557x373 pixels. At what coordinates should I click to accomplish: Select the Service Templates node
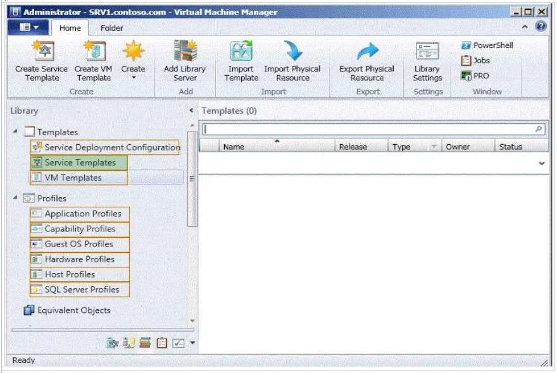click(79, 162)
